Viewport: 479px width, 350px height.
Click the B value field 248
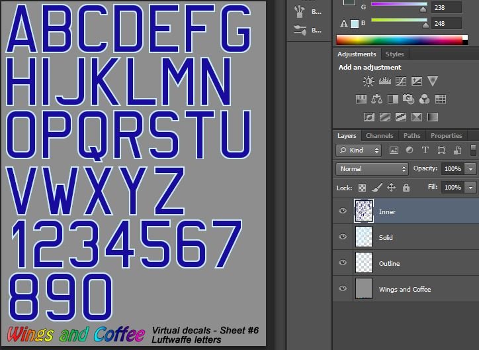point(447,24)
